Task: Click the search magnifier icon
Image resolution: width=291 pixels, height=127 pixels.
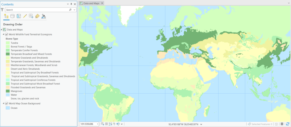Action: coord(70,10)
